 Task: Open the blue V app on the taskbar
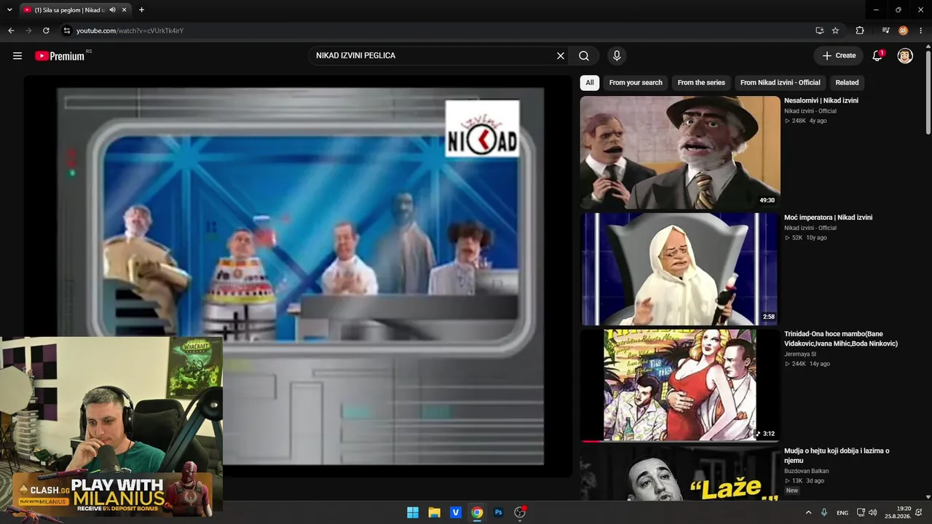456,512
